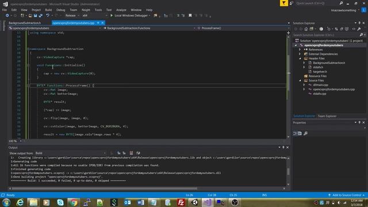Click the Undo arrow in toolbar
This screenshot has width=368, height=207.
click(x=48, y=16)
